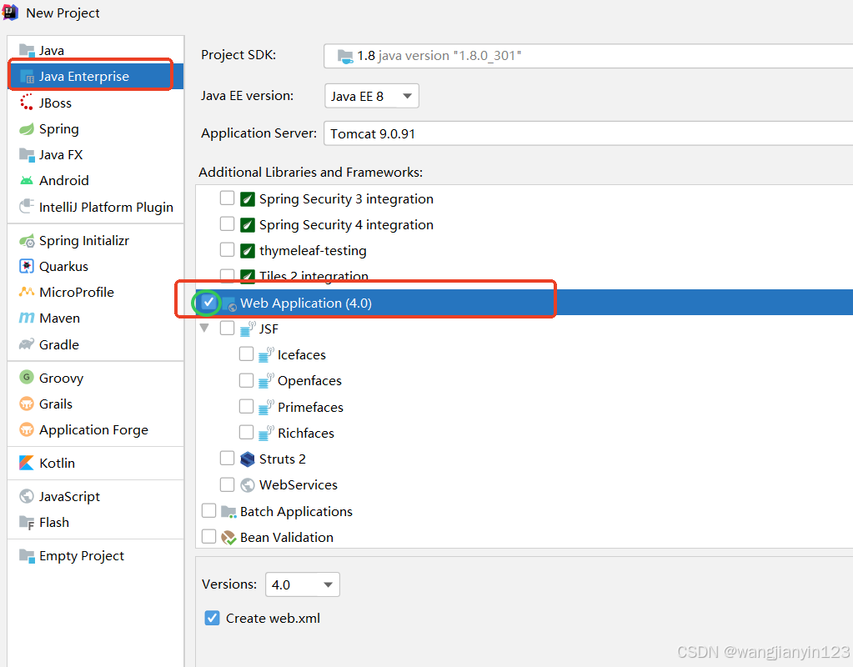The image size is (853, 667).
Task: Click the WebServices globe icon
Action: tap(248, 484)
